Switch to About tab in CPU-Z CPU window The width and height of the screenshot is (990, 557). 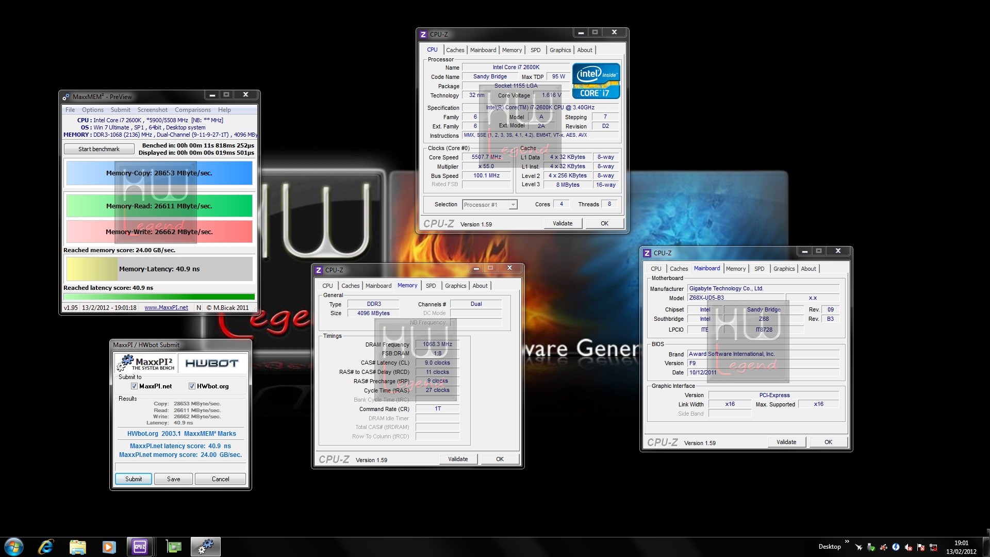pyautogui.click(x=585, y=50)
